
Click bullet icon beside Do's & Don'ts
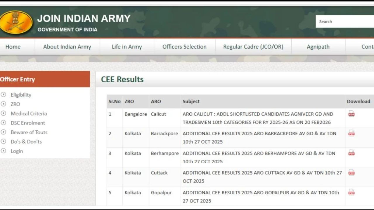[4, 141]
